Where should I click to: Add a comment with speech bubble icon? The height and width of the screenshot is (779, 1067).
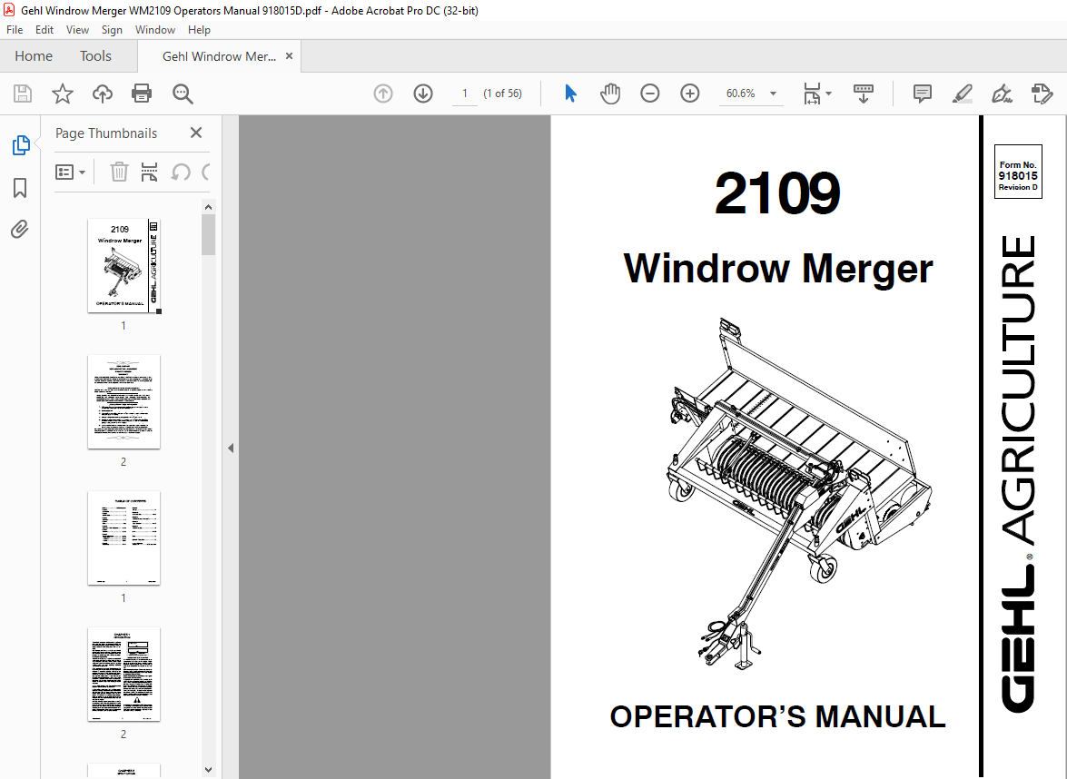coord(922,94)
